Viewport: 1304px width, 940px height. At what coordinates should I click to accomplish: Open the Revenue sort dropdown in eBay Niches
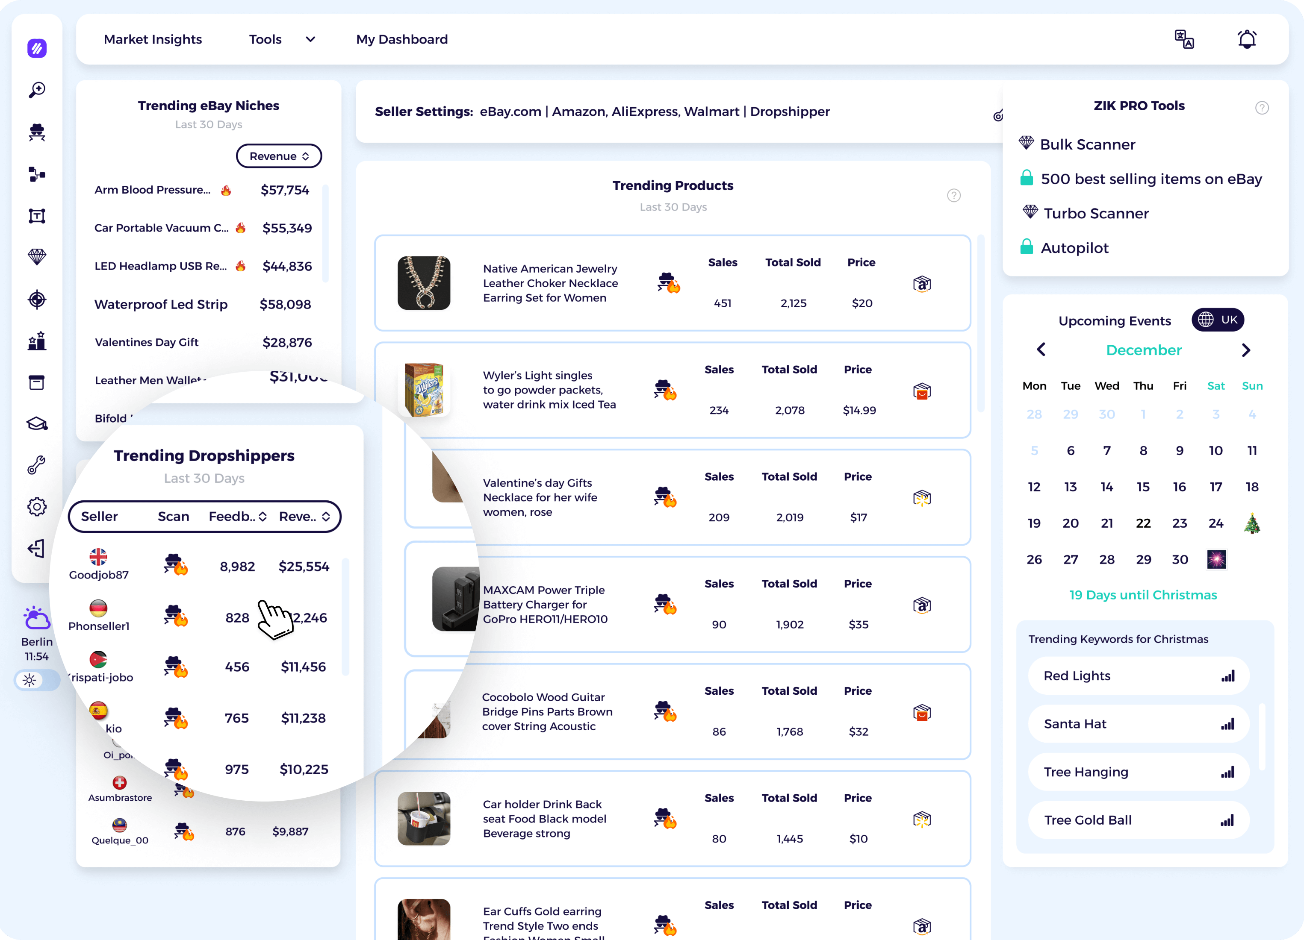tap(279, 156)
